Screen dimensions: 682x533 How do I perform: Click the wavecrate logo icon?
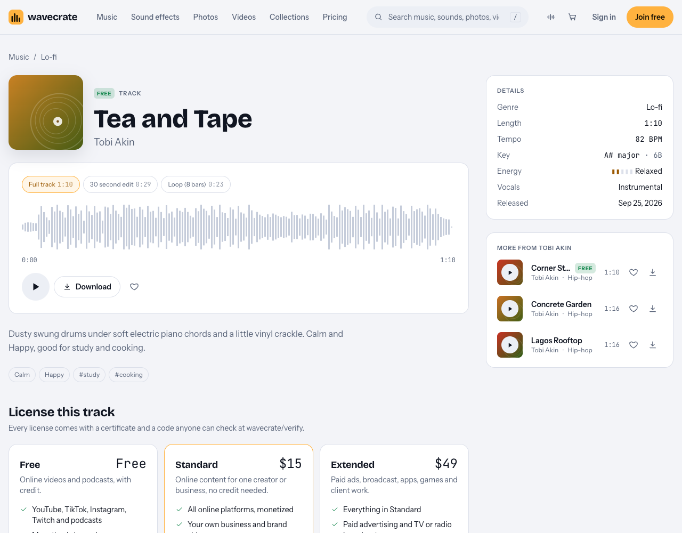point(16,17)
